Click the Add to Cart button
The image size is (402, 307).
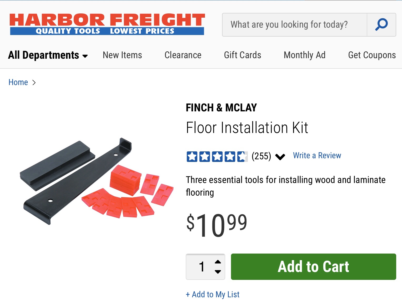(x=314, y=267)
